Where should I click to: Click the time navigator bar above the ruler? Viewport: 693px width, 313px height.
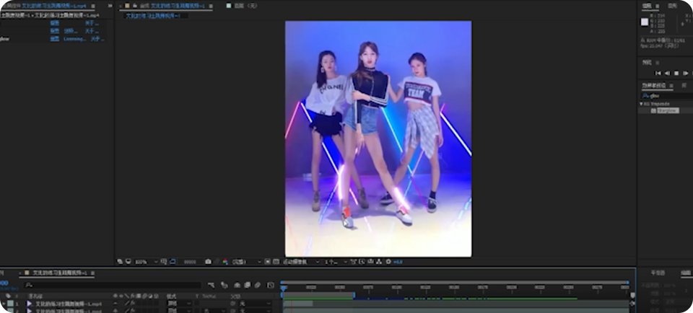[x=454, y=282]
